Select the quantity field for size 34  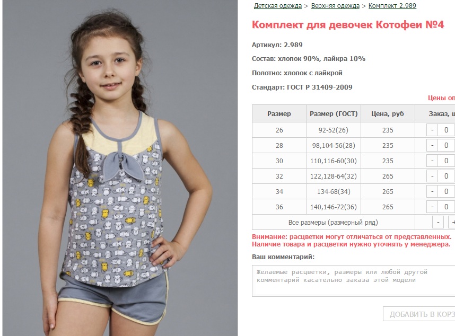447,191
